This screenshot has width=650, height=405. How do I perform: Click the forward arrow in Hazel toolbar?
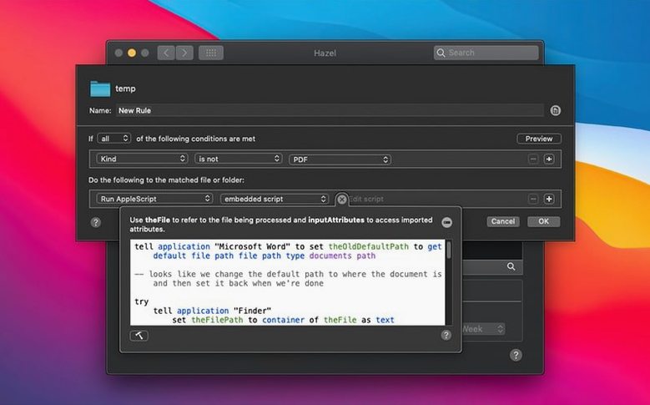pyautogui.click(x=184, y=53)
